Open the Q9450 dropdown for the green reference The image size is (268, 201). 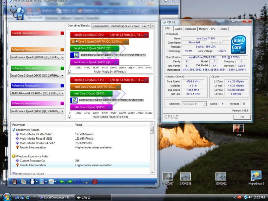37,76
